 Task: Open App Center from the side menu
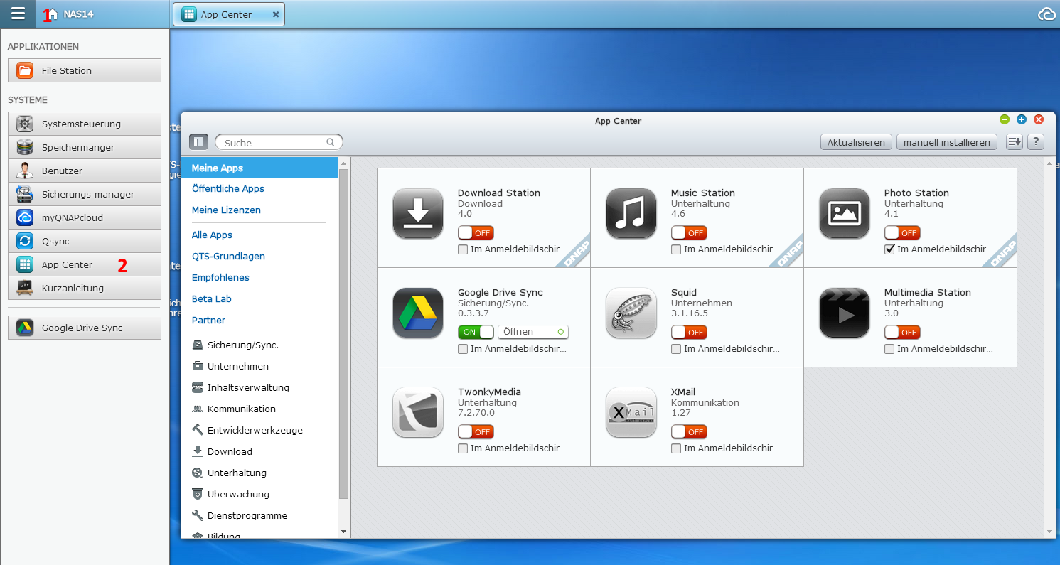pyautogui.click(x=85, y=264)
